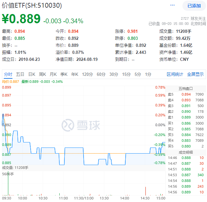The width and height of the screenshot is (207, 202).
Task: Click the 资产净值 1.46亿 value
Action: pos(186,52)
